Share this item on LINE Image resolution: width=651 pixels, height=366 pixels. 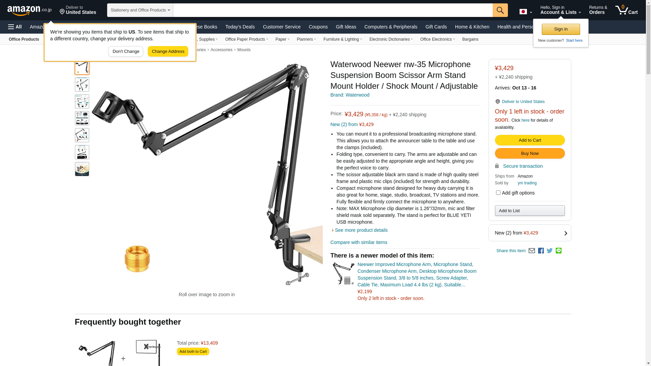tap(558, 251)
